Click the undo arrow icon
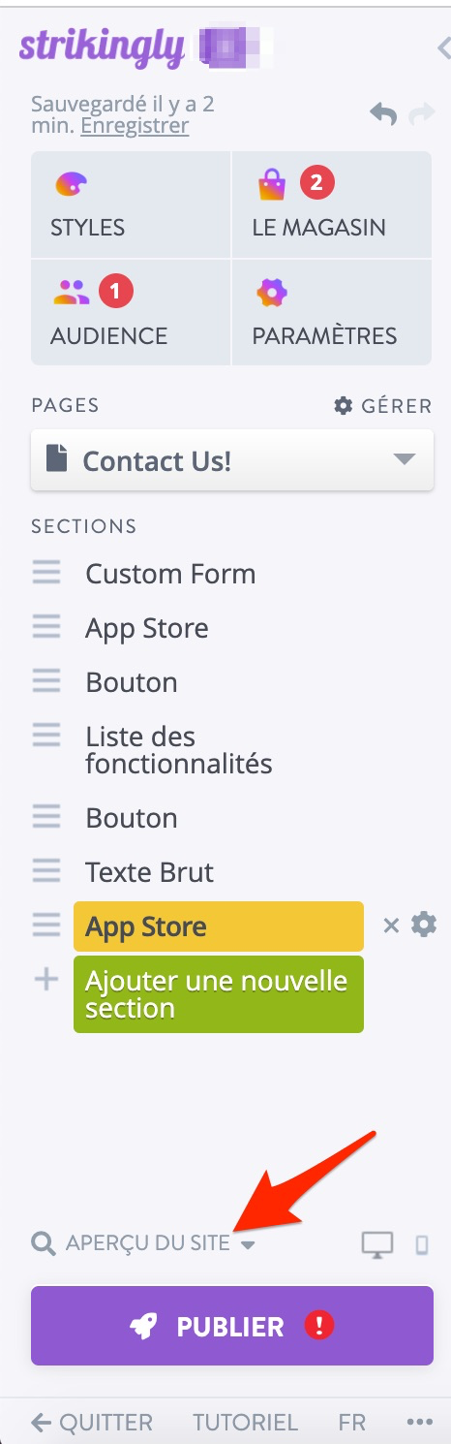Image resolution: width=451 pixels, height=1444 pixels. [x=383, y=114]
